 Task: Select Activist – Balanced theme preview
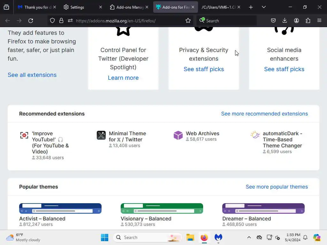[x=60, y=208]
